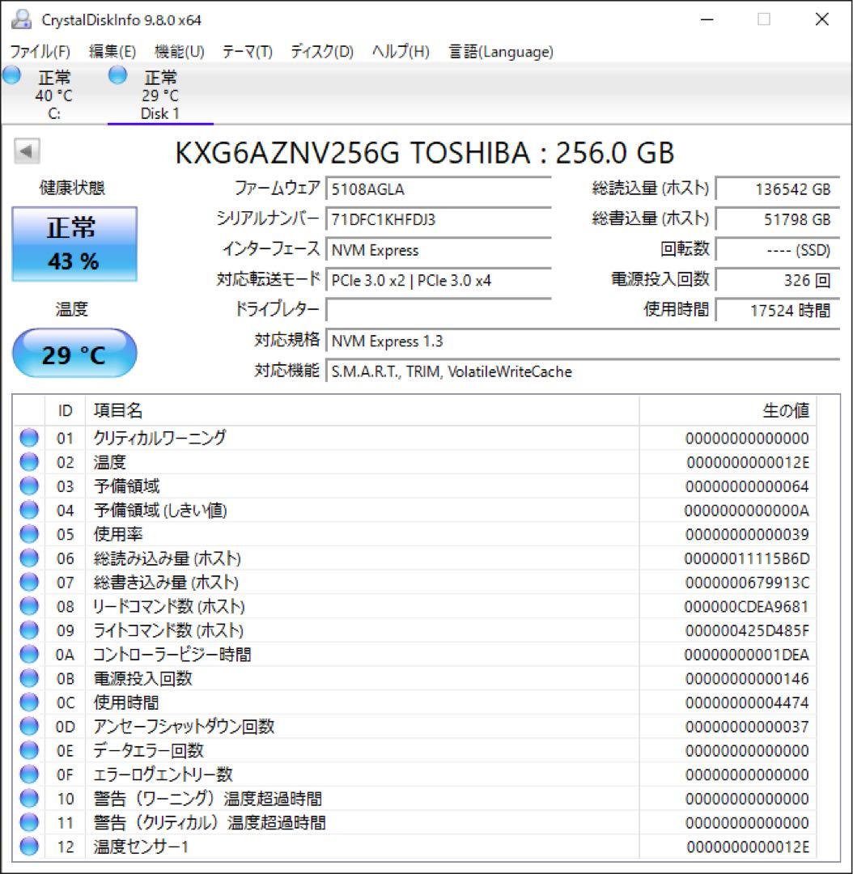
Task: Select the Disk 1 tab
Action: tap(160, 94)
